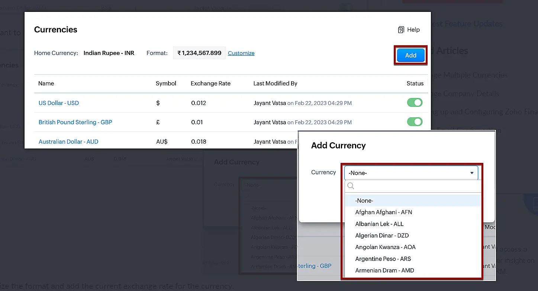Choose -None- at the top of the currency list
Viewport: 538px width, 291px height.
tap(364, 200)
